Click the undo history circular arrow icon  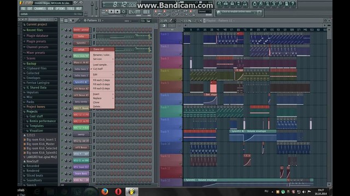point(254,4)
